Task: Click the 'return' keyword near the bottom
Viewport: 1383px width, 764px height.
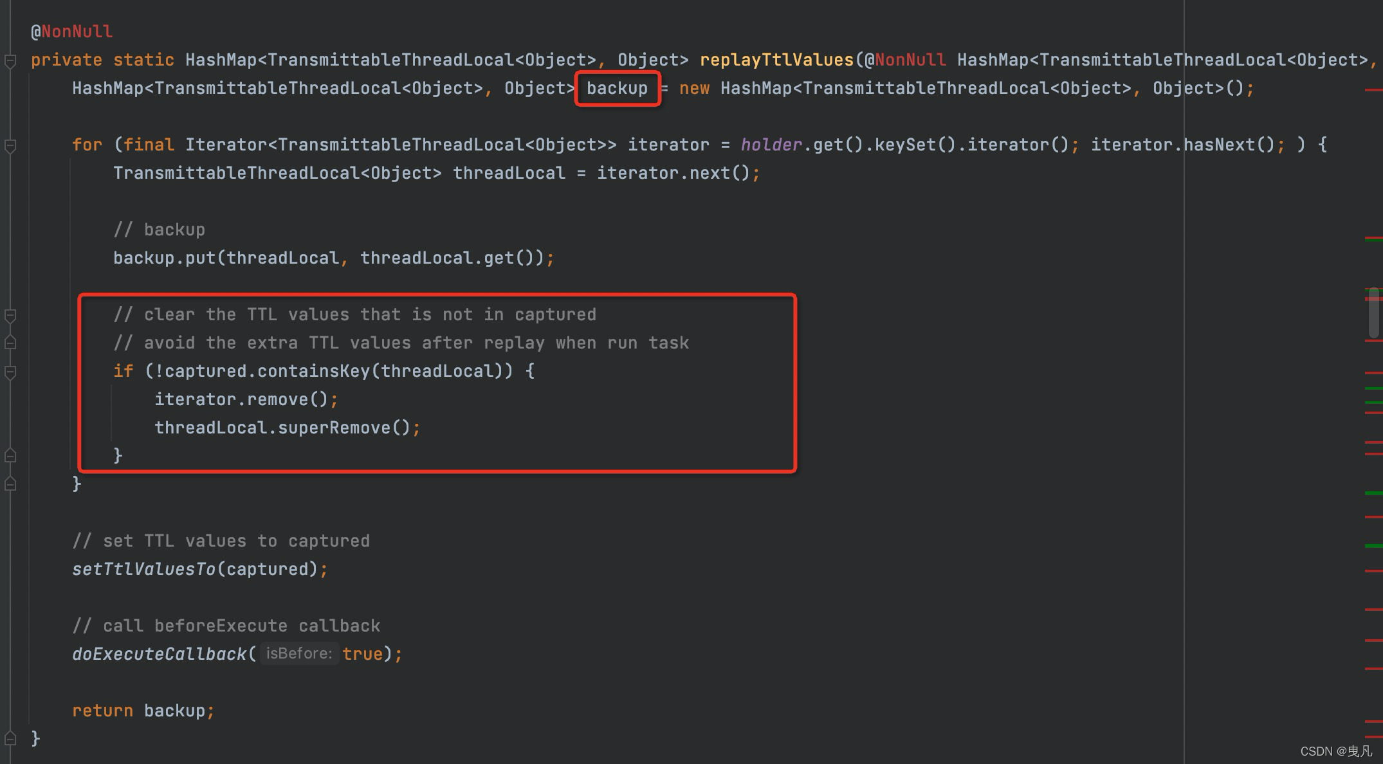Action: (x=102, y=711)
